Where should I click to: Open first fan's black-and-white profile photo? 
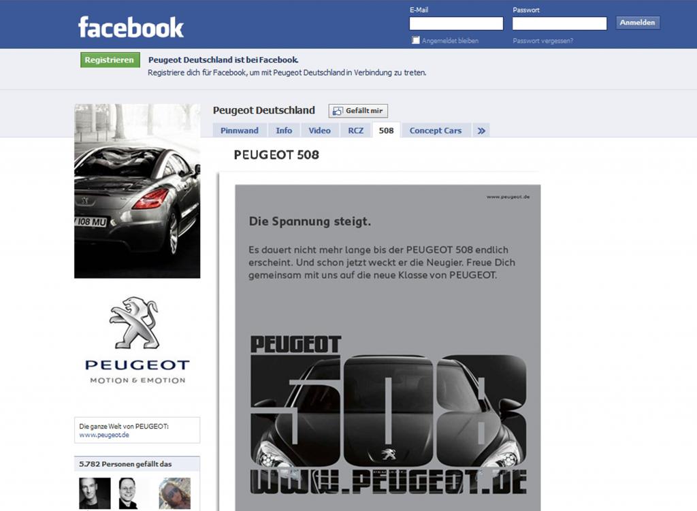tap(95, 493)
